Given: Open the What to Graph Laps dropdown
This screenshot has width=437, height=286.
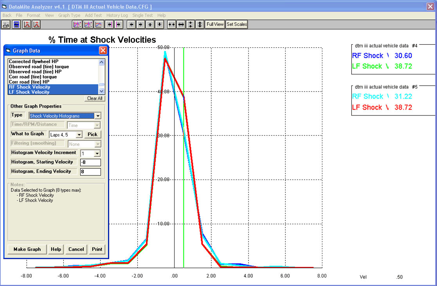Looking at the screenshot, I should click(x=79, y=135).
